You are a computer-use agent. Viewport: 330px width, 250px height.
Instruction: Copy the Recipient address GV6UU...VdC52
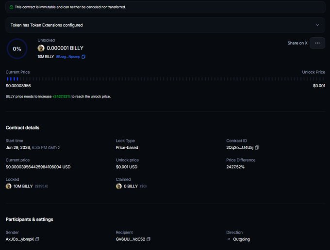click(x=148, y=239)
